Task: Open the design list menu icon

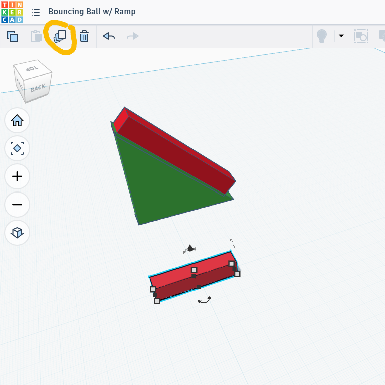Action: (x=36, y=12)
